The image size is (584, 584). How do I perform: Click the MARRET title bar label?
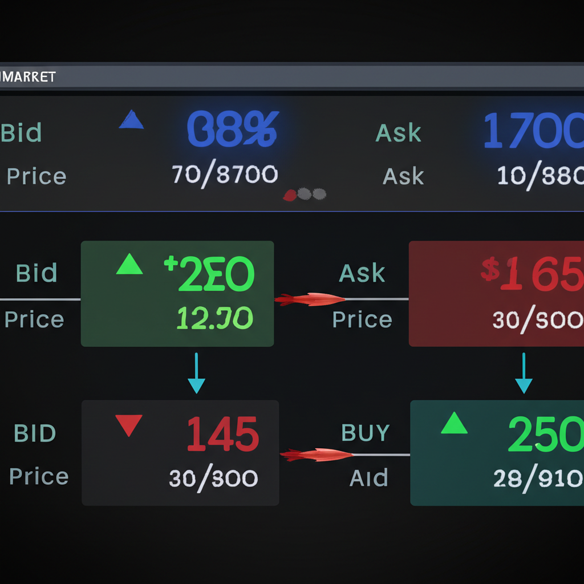click(29, 77)
